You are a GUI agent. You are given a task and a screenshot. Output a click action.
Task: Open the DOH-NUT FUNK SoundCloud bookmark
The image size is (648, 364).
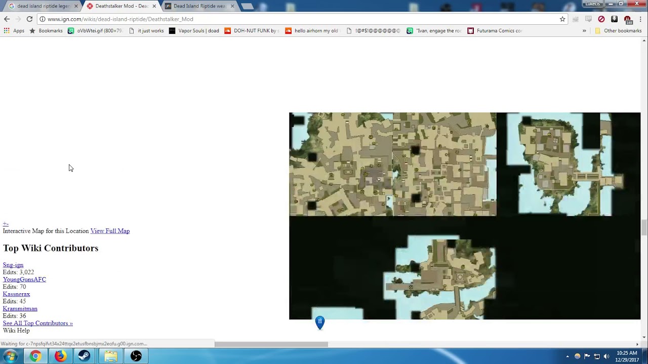(x=252, y=31)
